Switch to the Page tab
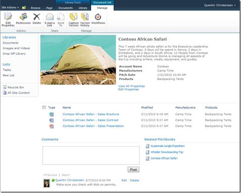The image size is (241, 193). click(x=49, y=8)
